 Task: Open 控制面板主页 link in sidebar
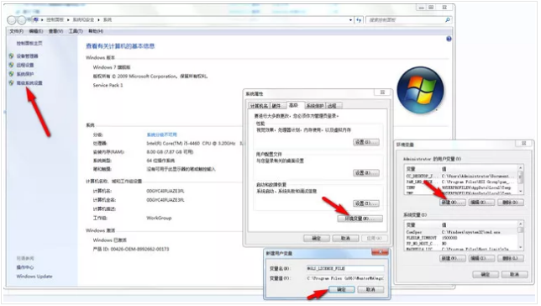[29, 43]
